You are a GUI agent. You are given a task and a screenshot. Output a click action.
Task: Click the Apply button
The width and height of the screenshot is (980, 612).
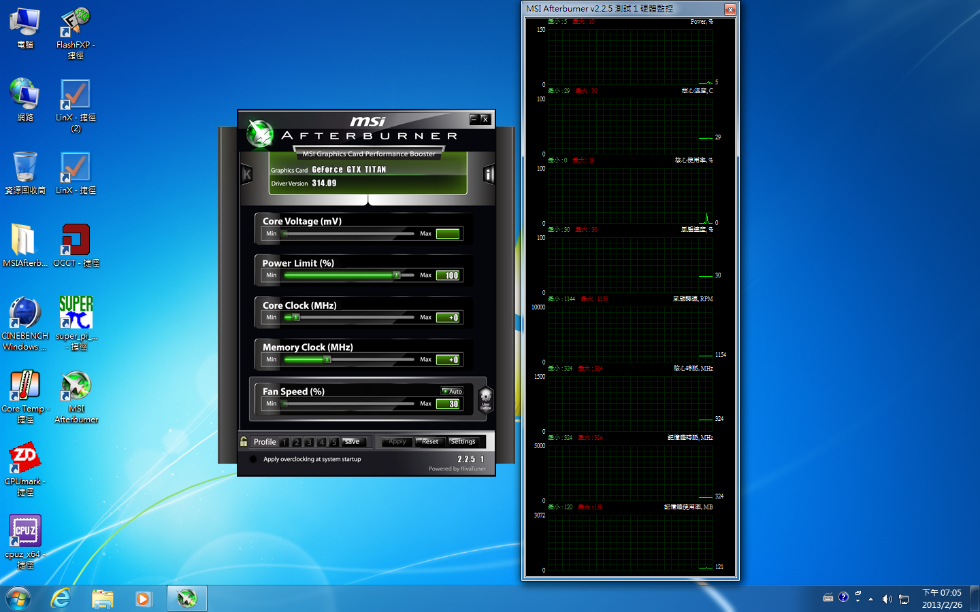coord(397,442)
